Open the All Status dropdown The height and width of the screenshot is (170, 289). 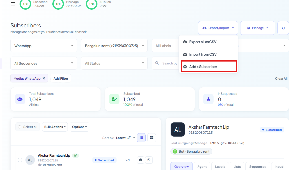coord(114,63)
